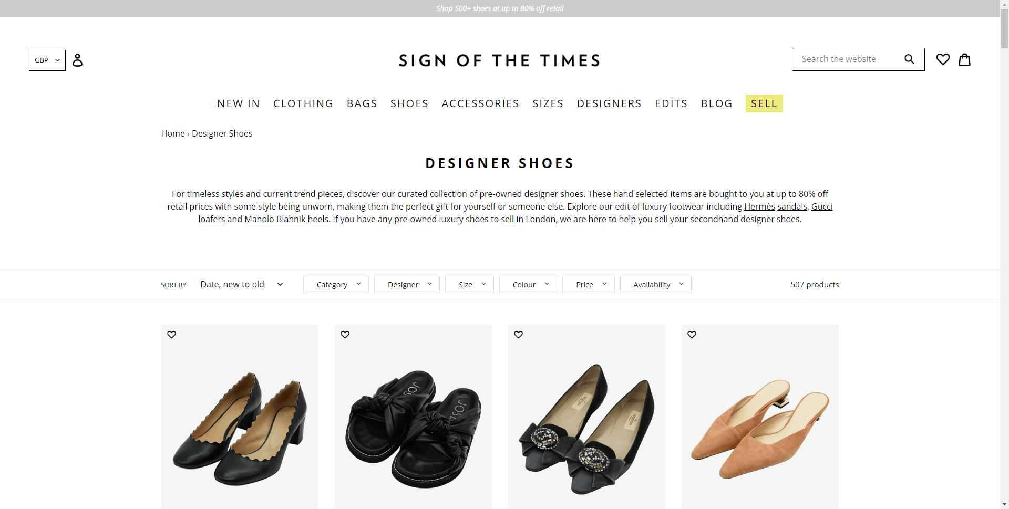This screenshot has height=509, width=1009.
Task: Open the GBP currency selector
Action: coord(47,60)
